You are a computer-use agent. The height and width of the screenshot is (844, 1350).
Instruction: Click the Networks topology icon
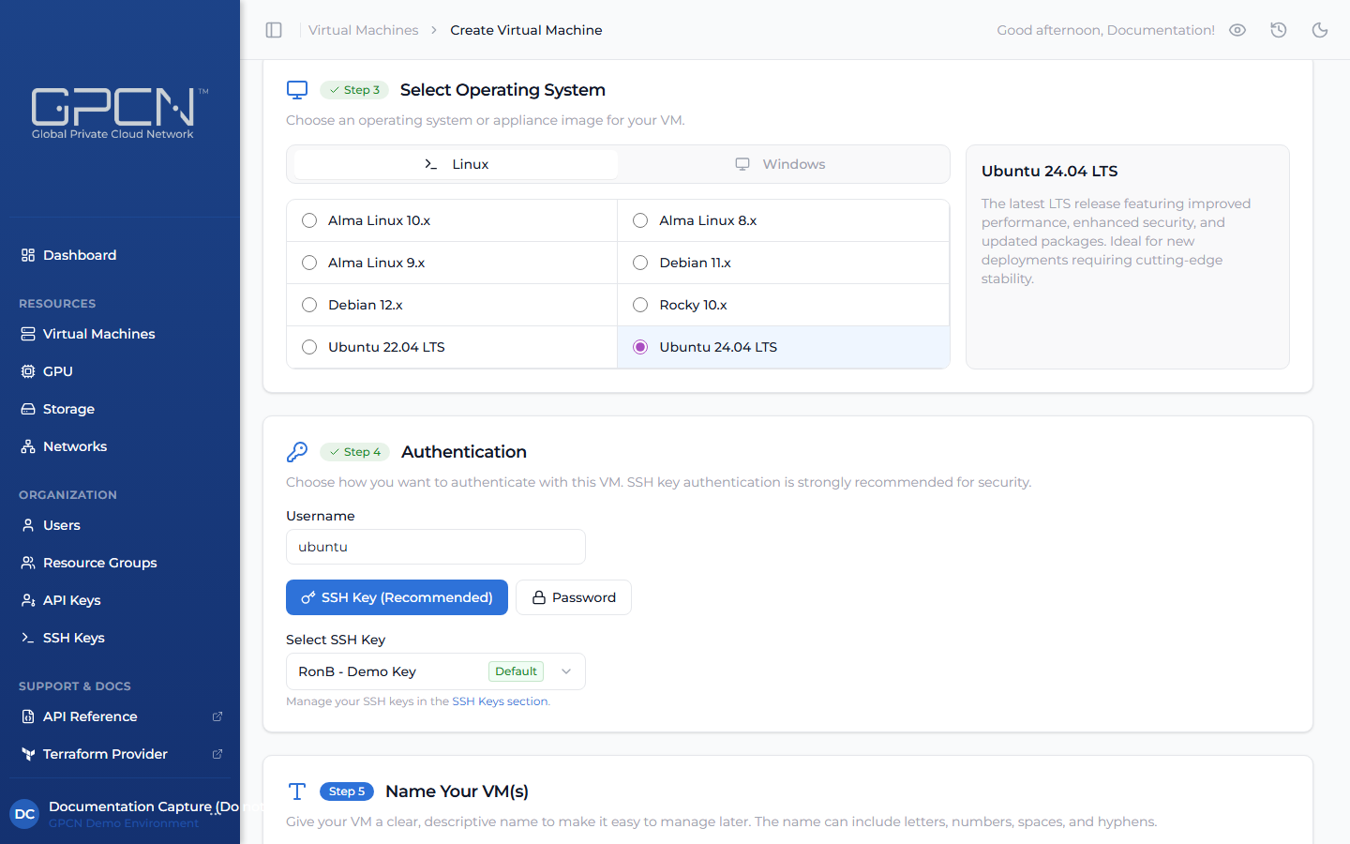click(x=28, y=446)
